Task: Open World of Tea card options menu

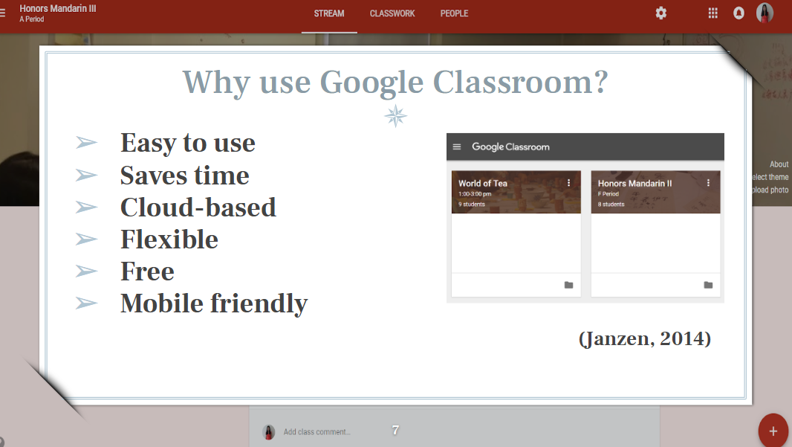Action: (x=569, y=183)
